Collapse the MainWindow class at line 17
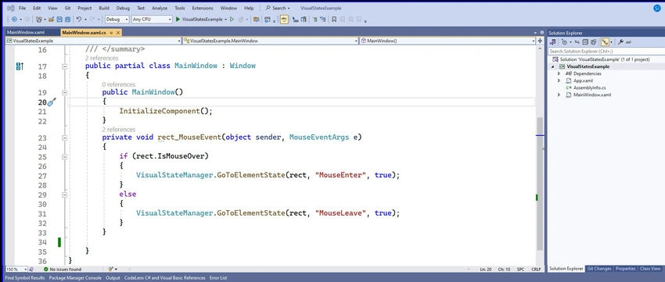The height and width of the screenshot is (282, 665). (64, 66)
